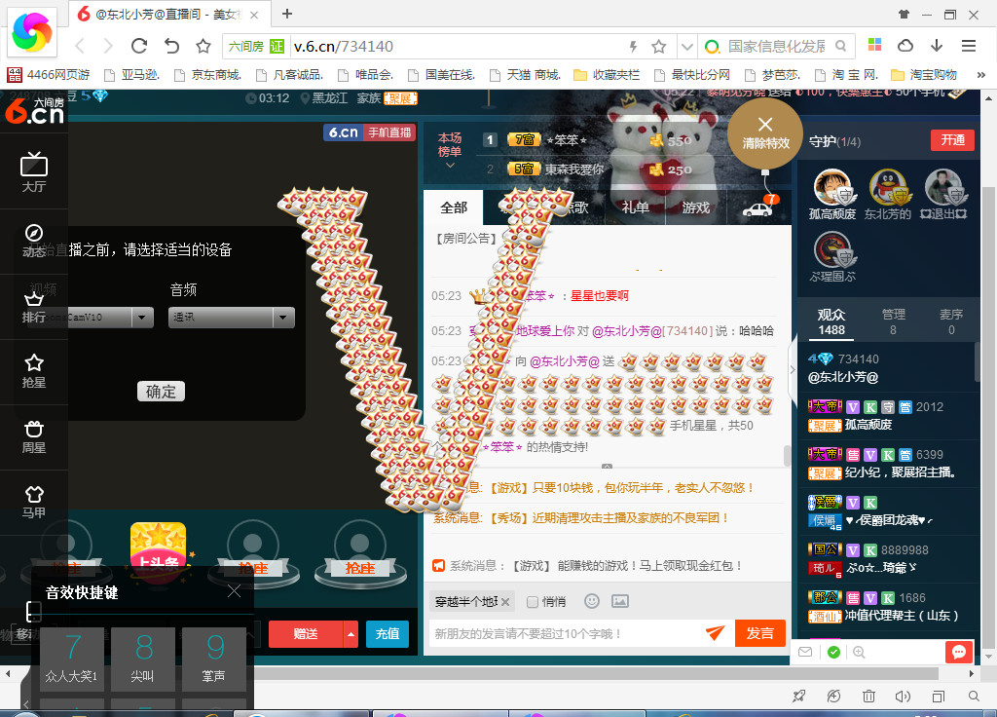Click the chat message input field
This screenshot has width=997, height=717.
[x=566, y=633]
